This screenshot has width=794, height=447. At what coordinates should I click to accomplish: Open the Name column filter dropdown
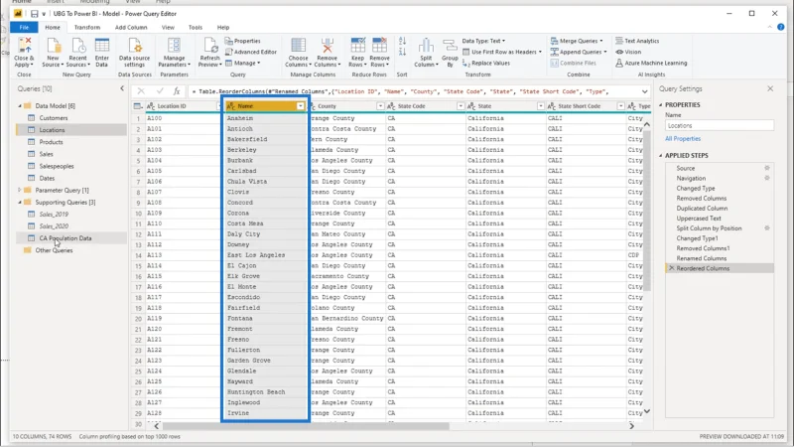(301, 106)
